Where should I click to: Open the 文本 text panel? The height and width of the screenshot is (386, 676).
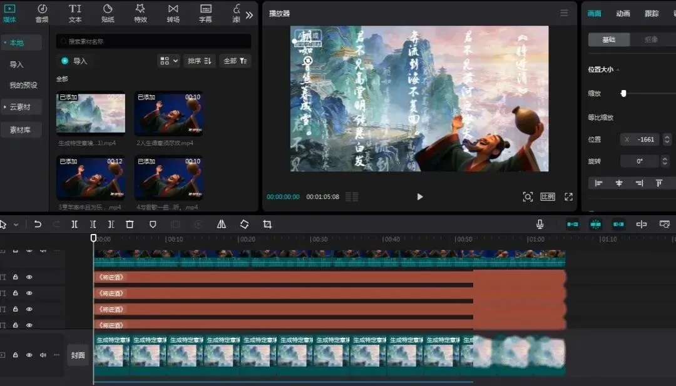[x=75, y=13]
